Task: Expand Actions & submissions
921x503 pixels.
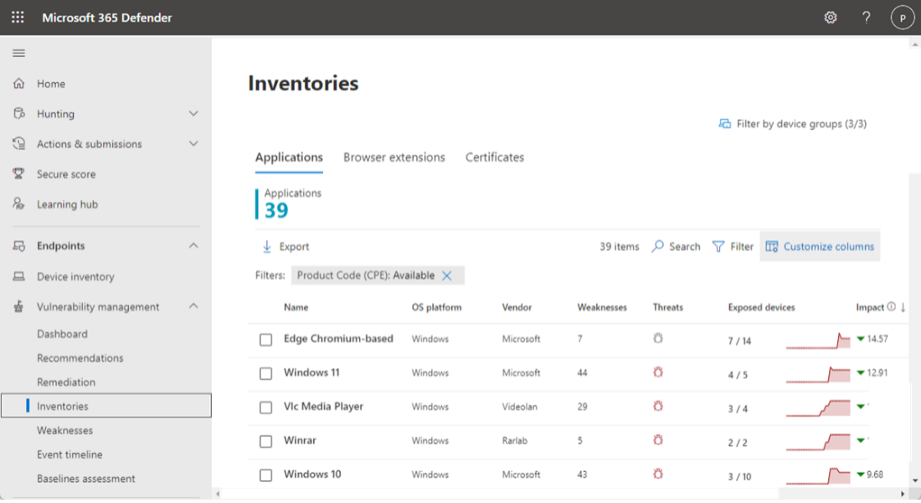Action: click(x=193, y=143)
